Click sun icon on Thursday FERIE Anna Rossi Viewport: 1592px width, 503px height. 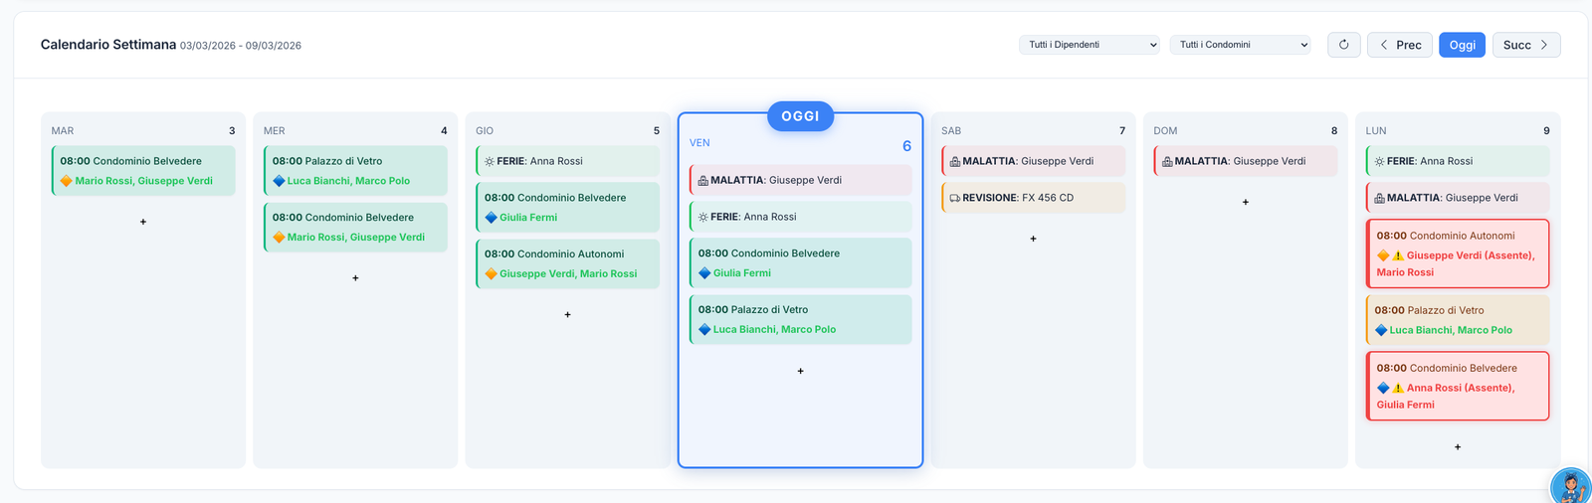point(489,161)
